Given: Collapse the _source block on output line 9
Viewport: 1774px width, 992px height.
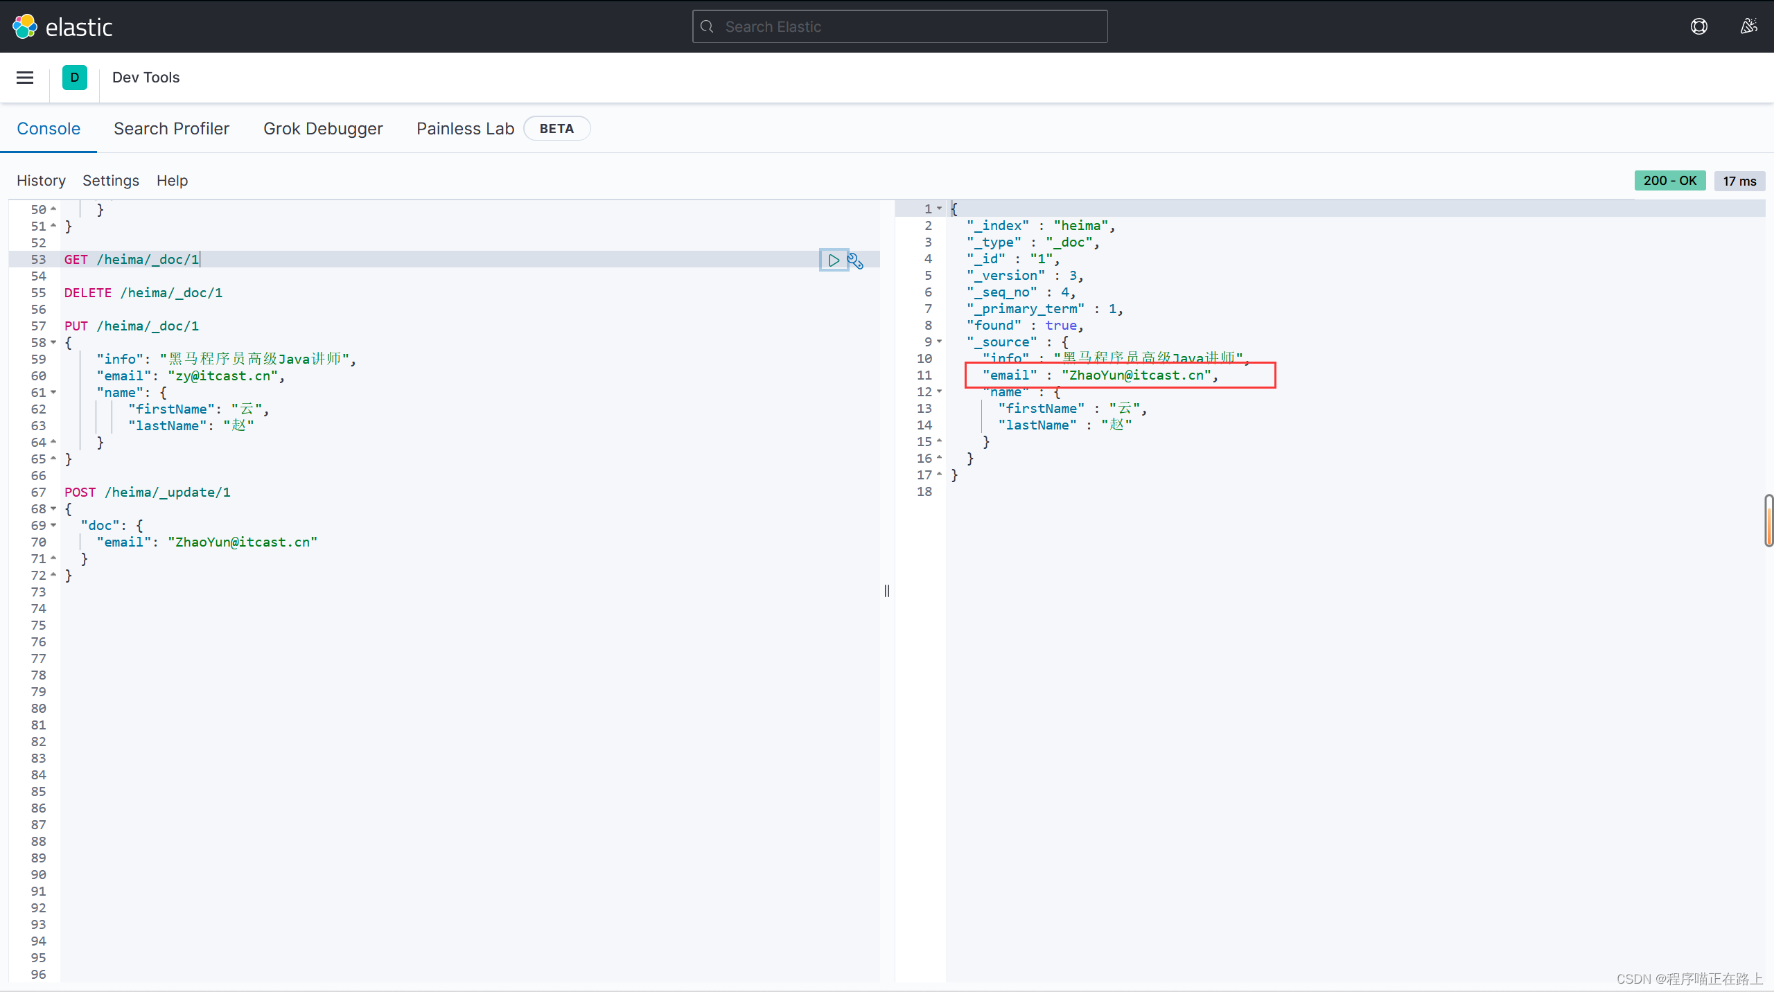Looking at the screenshot, I should (x=940, y=342).
